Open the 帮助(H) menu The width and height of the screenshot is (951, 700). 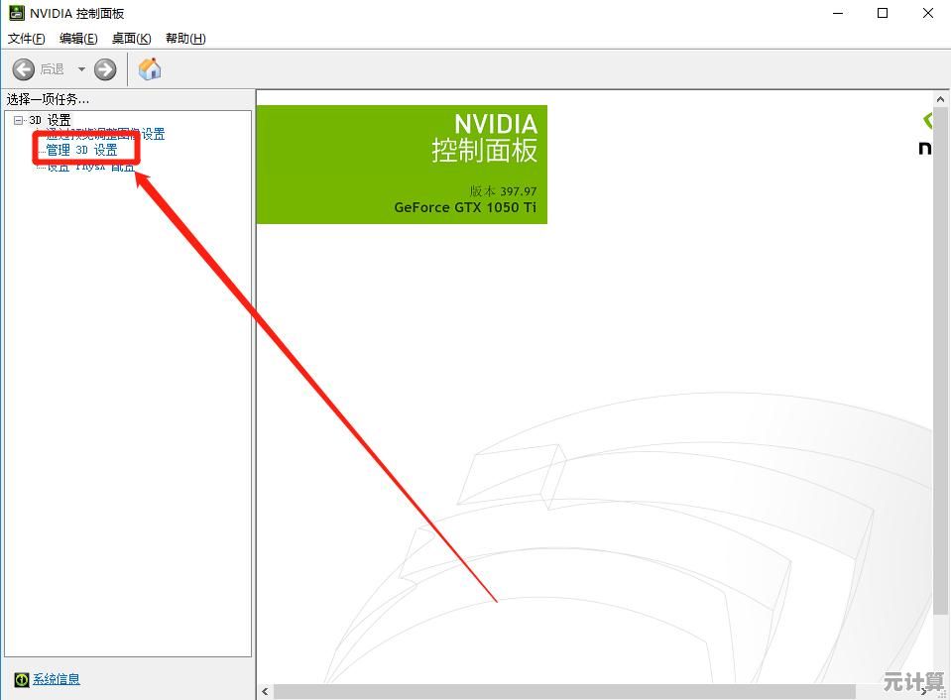[x=185, y=39]
